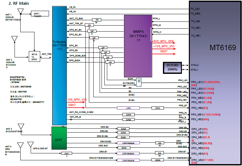Click LNA Module on DRX B17/B20/B28A/28B line
This screenshot has height=166, width=242.
coord(128,160)
